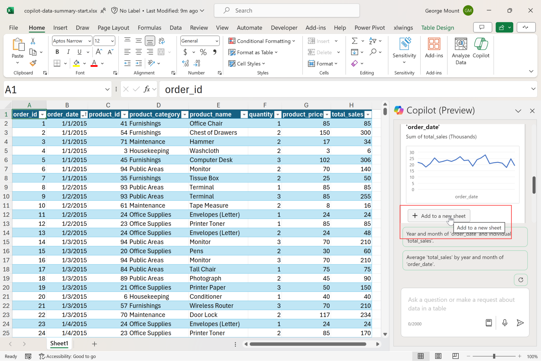Click the Merge cells icon
Viewport: 541px width, 361px height.
coord(161,52)
